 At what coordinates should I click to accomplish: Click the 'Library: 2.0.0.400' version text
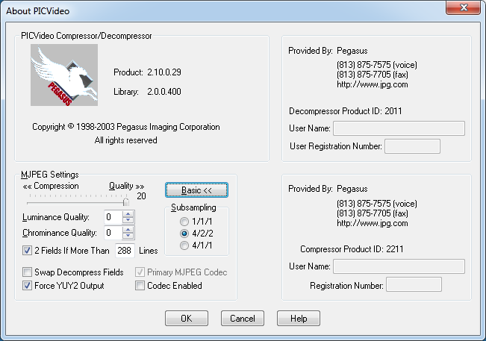(x=147, y=92)
